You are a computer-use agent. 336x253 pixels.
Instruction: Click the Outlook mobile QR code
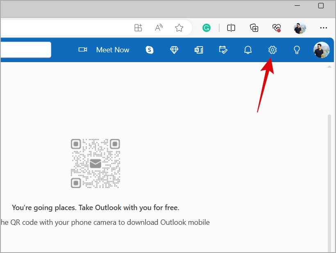click(x=95, y=163)
